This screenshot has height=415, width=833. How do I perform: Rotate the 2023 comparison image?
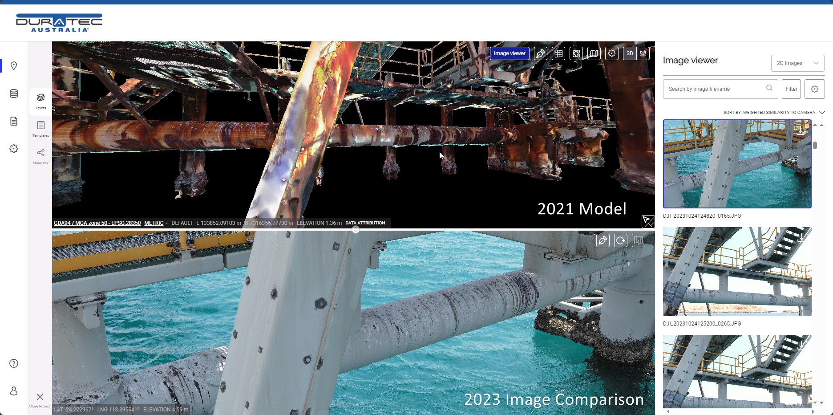pos(621,240)
